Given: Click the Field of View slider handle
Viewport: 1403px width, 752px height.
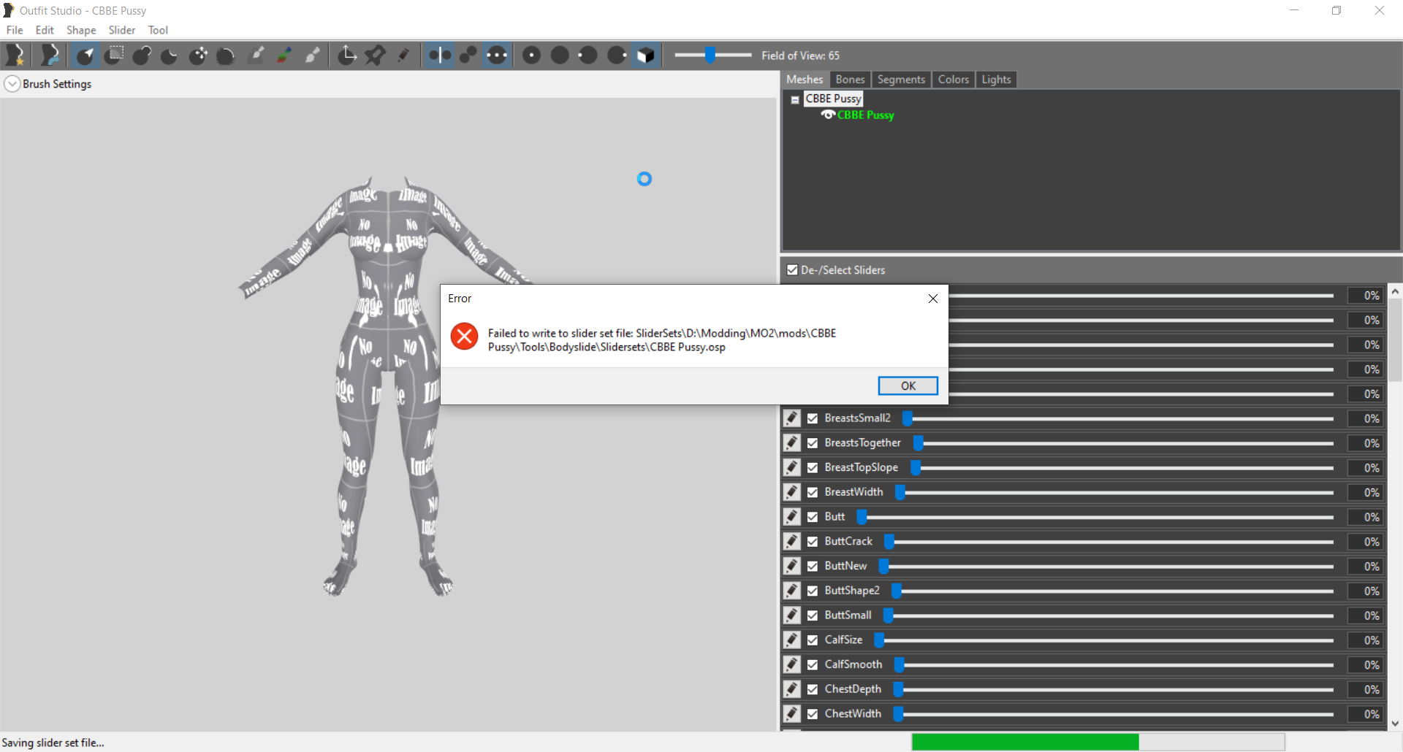Looking at the screenshot, I should pyautogui.click(x=710, y=55).
